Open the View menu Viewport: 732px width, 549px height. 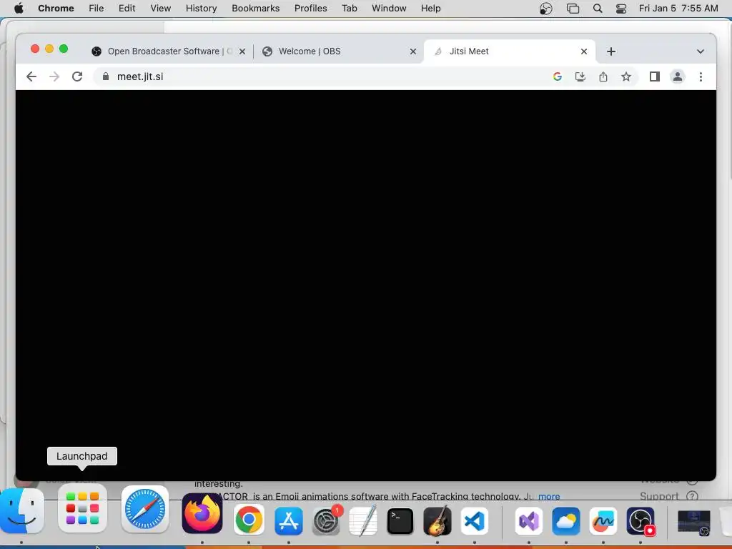[x=161, y=9]
